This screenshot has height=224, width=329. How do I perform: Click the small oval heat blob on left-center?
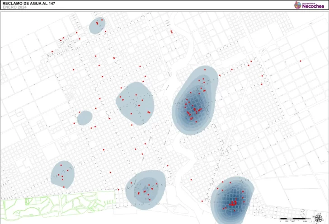point(84,117)
